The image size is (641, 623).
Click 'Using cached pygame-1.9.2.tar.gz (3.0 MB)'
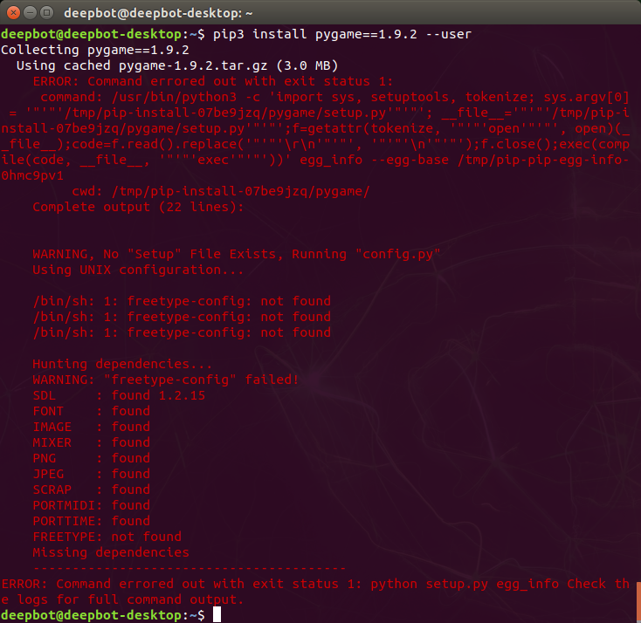click(177, 65)
